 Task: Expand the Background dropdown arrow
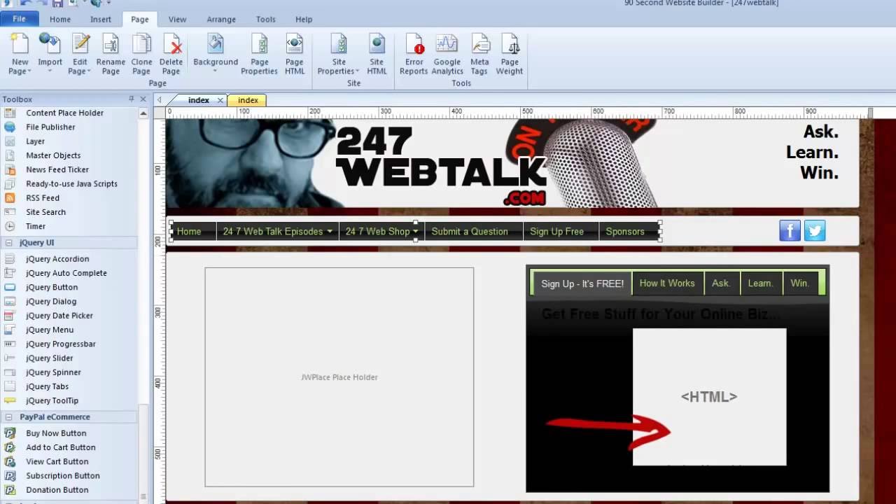[216, 71]
